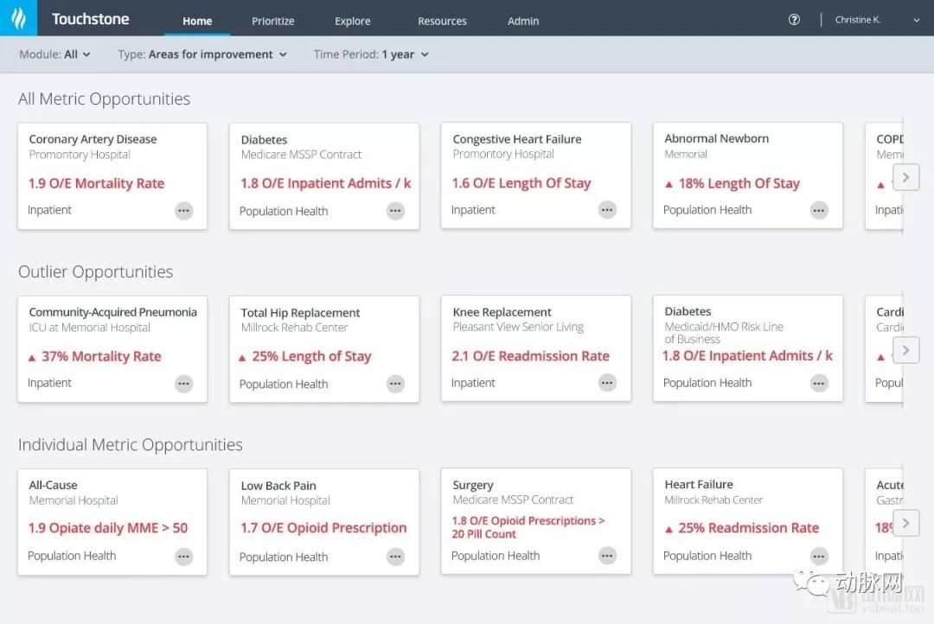Select the Heart Failure card title
This screenshot has width=934, height=624.
pyautogui.click(x=699, y=484)
